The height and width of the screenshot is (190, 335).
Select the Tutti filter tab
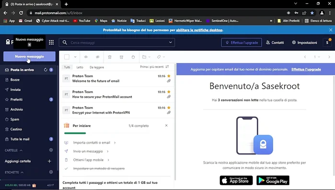[x=67, y=67]
